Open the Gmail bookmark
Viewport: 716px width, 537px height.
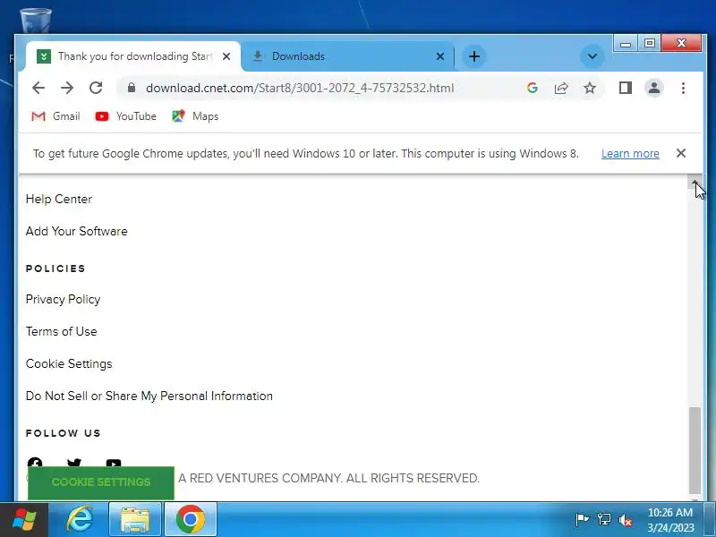click(x=55, y=116)
